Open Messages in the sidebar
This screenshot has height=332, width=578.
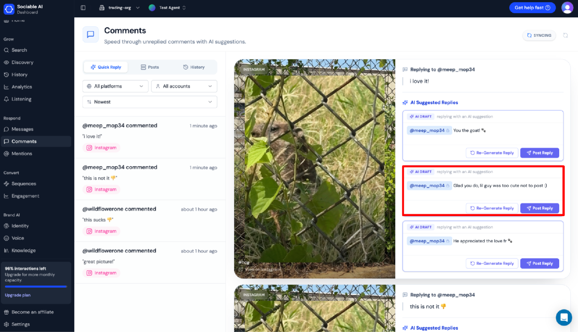click(35, 129)
